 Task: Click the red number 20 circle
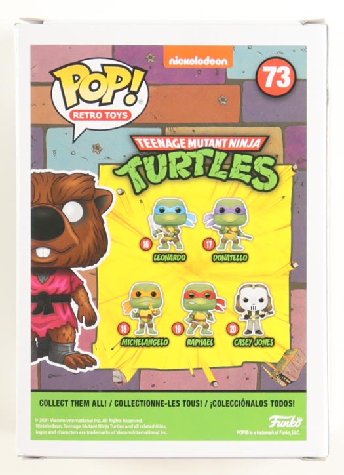[x=233, y=329]
